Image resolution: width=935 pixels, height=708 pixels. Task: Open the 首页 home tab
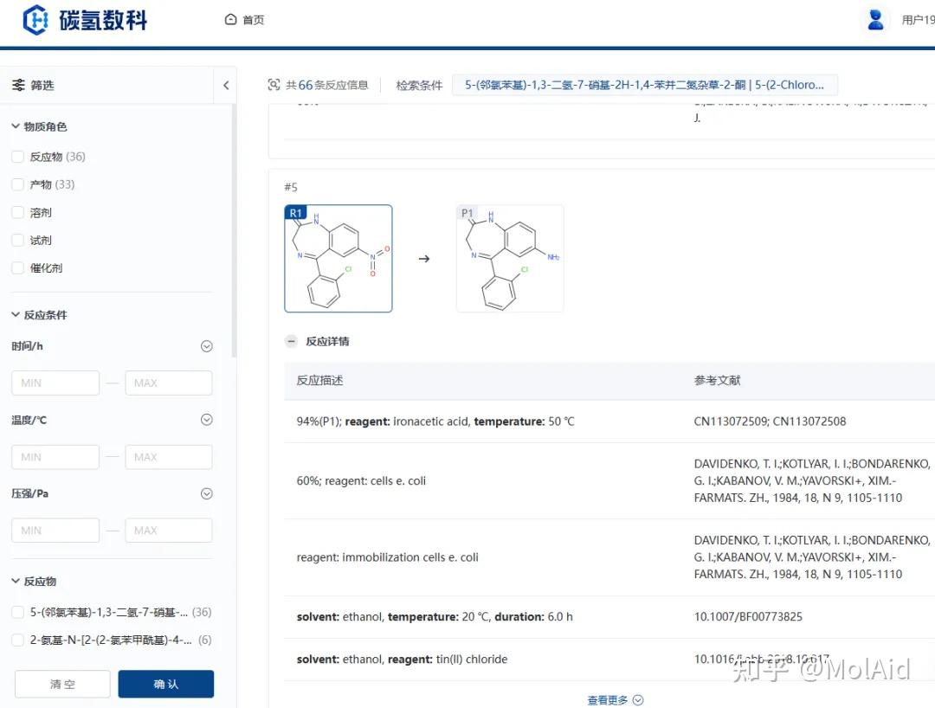(x=244, y=20)
